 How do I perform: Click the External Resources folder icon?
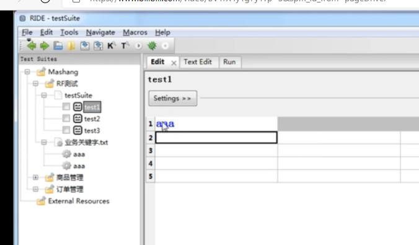click(41, 200)
